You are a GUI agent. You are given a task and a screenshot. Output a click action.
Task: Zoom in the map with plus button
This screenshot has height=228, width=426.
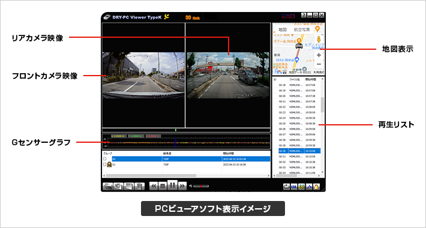point(319,55)
